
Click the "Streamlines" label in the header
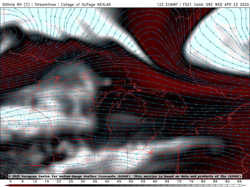[x=45, y=4]
